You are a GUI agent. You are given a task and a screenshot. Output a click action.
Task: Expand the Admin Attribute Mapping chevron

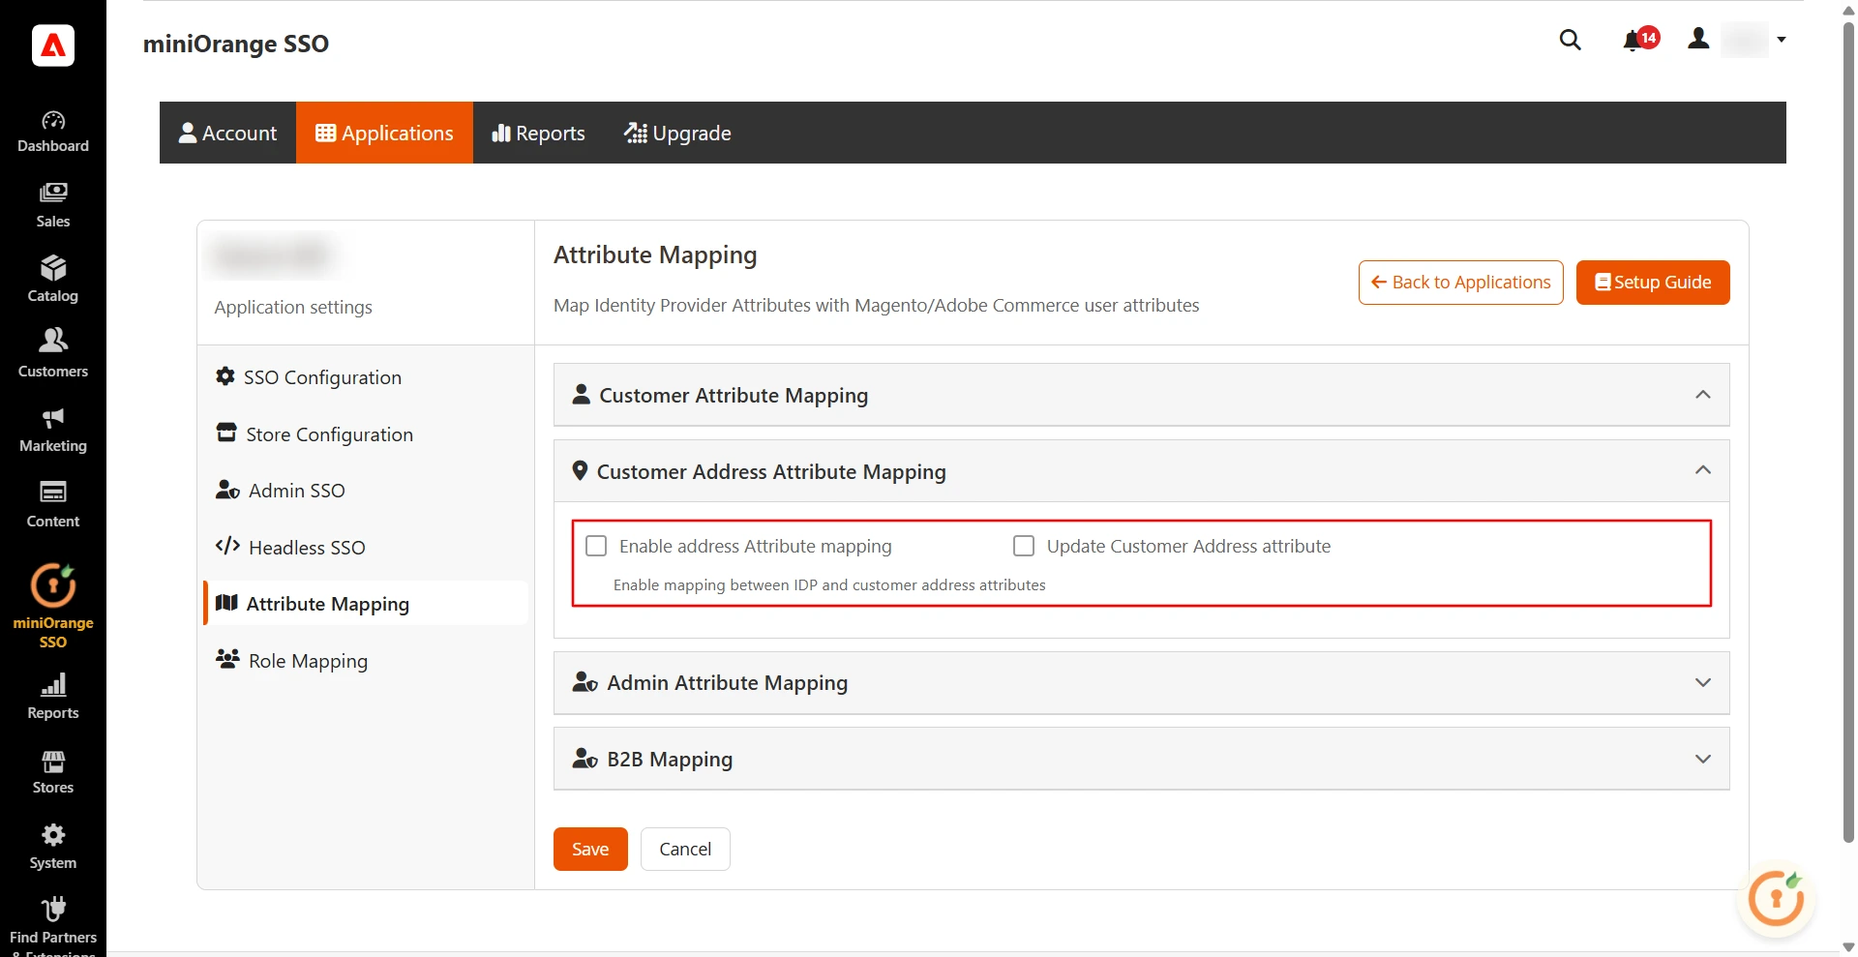(x=1703, y=682)
